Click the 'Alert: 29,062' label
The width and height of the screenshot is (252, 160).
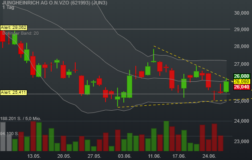tap(14, 28)
